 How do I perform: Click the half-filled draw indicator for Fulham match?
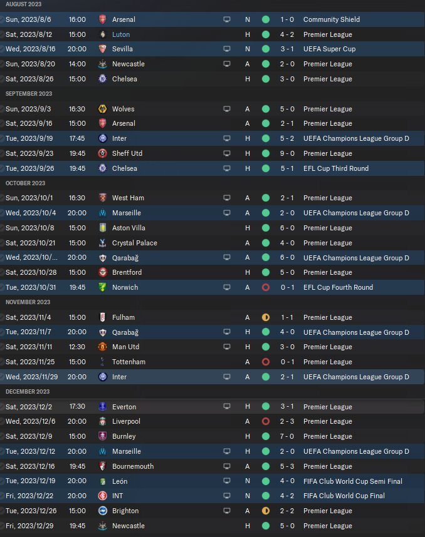click(266, 317)
